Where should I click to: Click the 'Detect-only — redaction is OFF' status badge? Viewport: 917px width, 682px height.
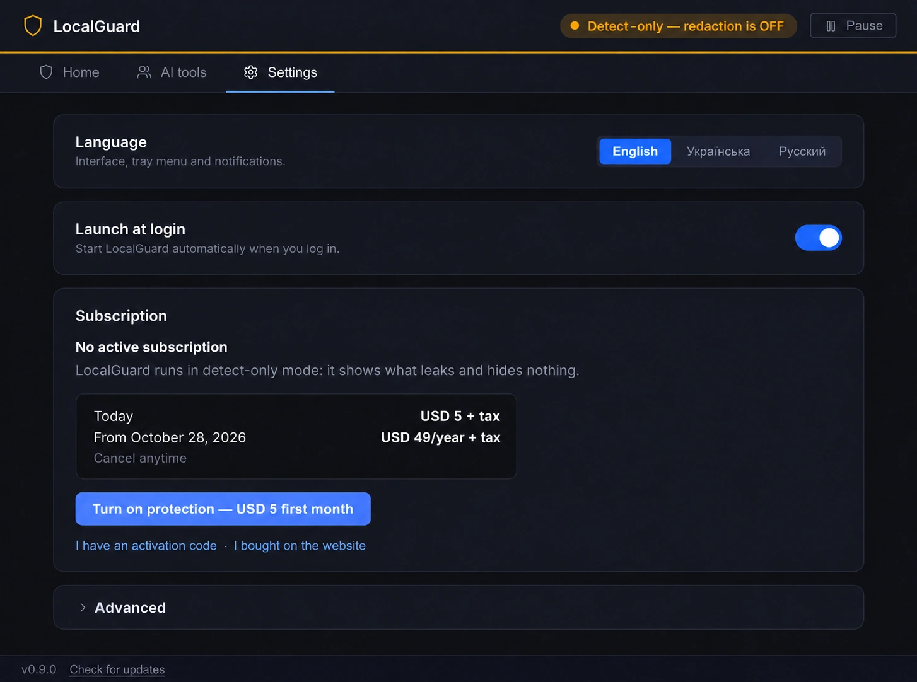click(678, 26)
